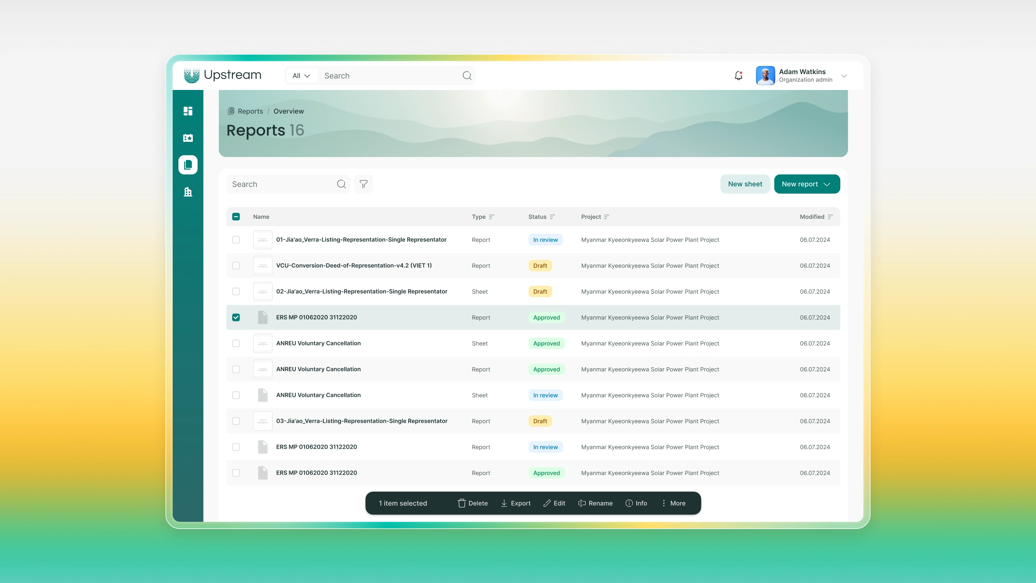Expand Adam Watkins account menu chevron
This screenshot has height=583, width=1036.
844,76
